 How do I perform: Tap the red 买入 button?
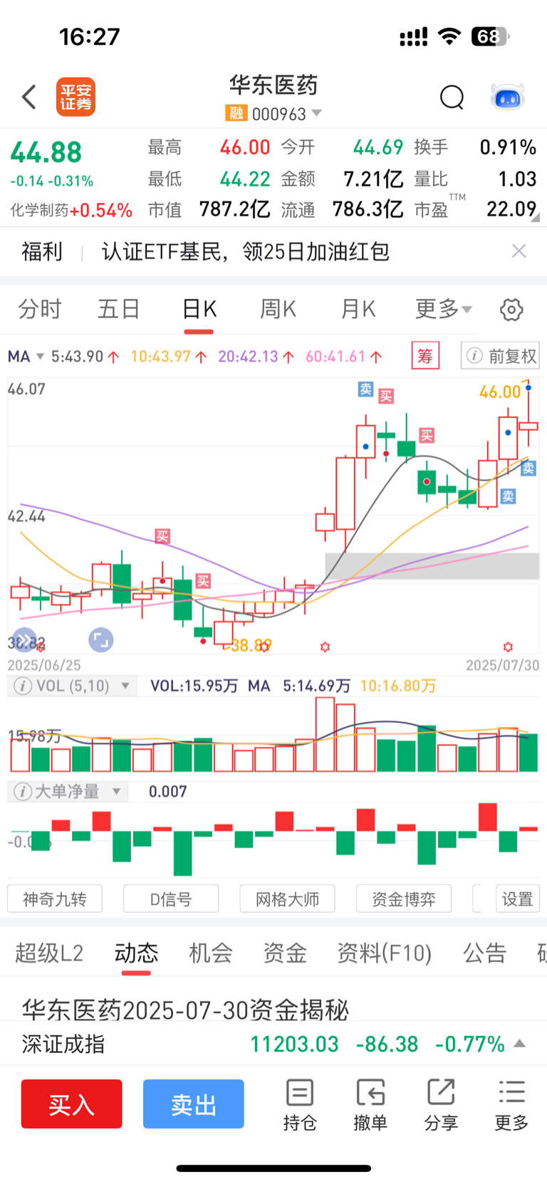tap(71, 1104)
